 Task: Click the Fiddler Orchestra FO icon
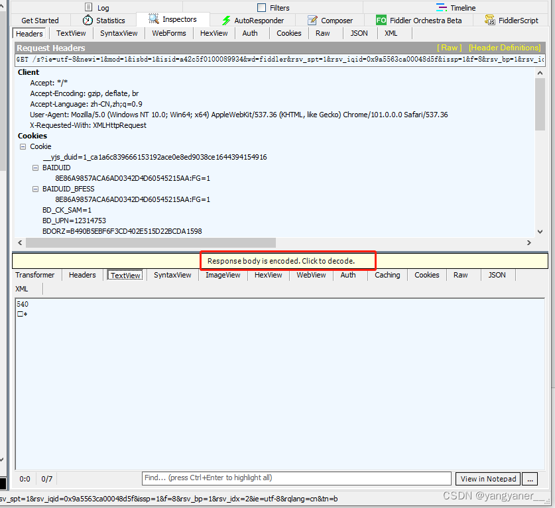pyautogui.click(x=381, y=20)
